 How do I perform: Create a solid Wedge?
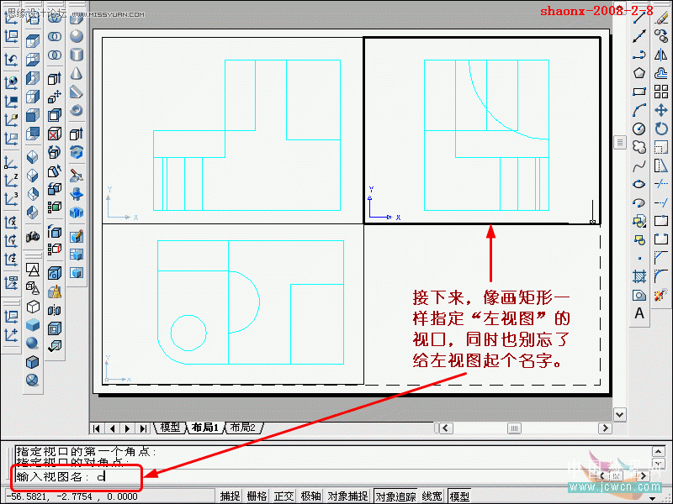77,92
